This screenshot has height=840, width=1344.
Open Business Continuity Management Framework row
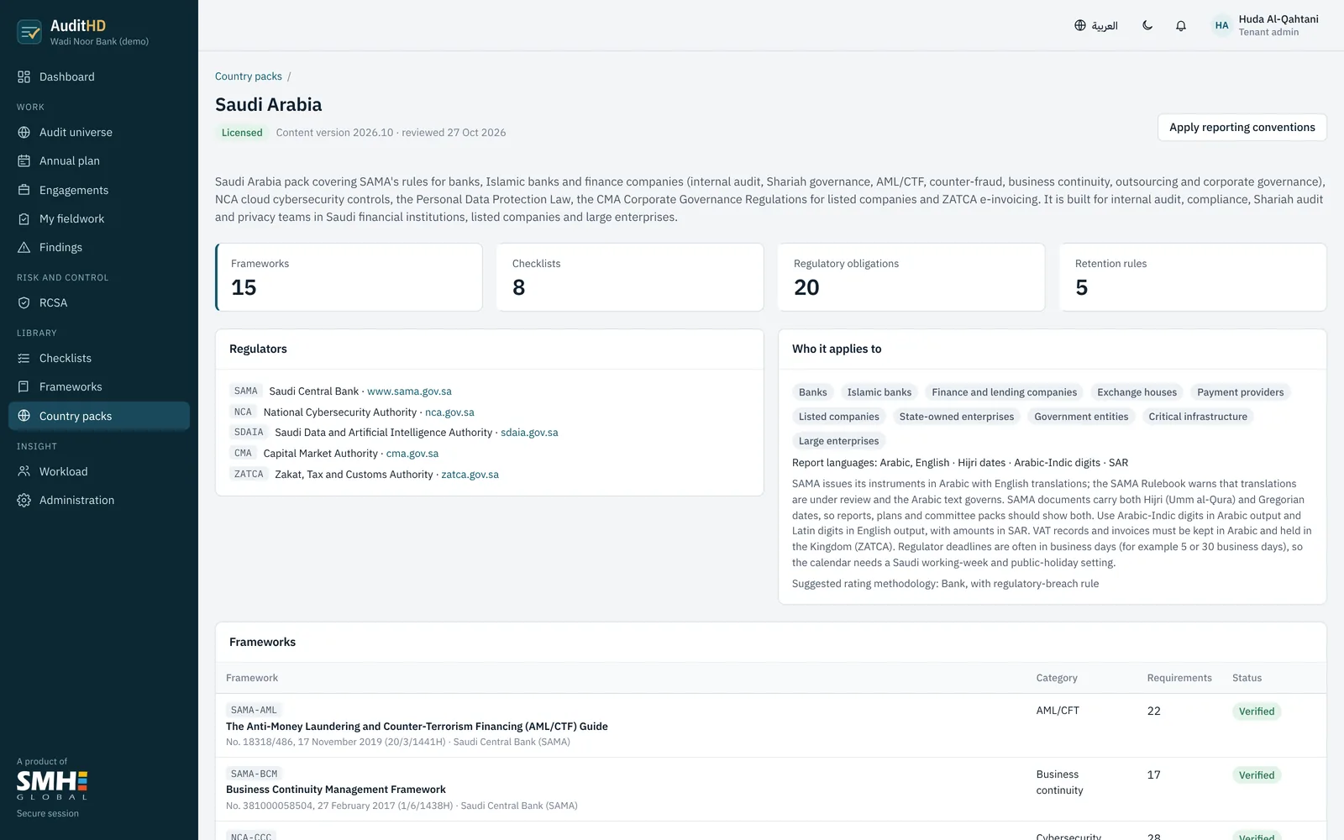771,790
